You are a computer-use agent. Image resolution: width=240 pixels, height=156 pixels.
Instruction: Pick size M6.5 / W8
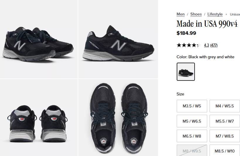click(x=192, y=136)
